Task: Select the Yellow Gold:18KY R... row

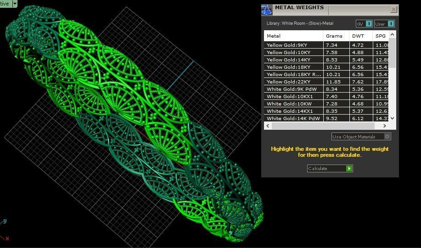Action: coord(326,74)
